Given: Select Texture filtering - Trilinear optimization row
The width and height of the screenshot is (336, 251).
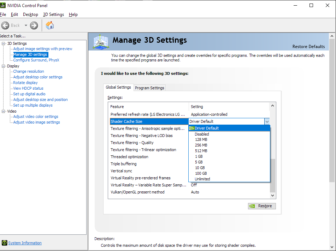Looking at the screenshot, I should click(x=149, y=150).
